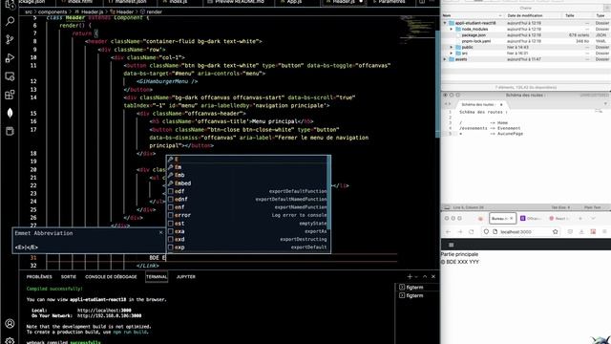Expand the assets folder in Finder
Screen dimensions: 611x344
click(x=445, y=59)
